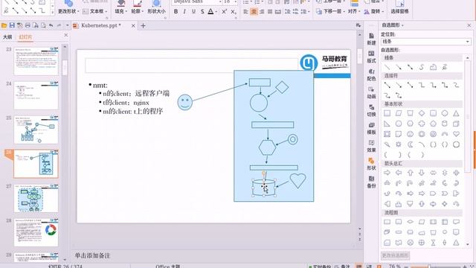This screenshot has height=268, width=476.
Task: Click the 效果 effects sidebar icon
Action: tap(371, 146)
